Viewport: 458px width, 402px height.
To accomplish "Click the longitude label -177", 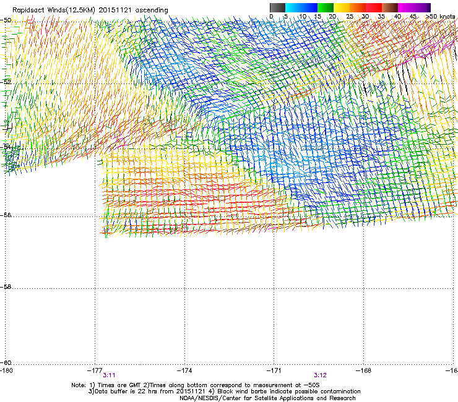I will 95,370.
